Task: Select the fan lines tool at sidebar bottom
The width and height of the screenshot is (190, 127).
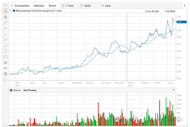Action: point(6,80)
